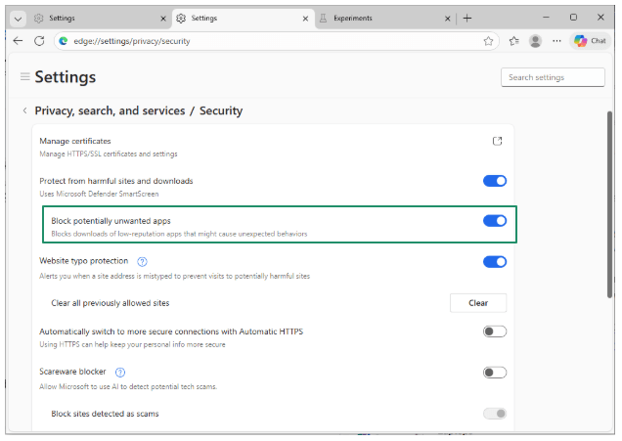The image size is (622, 441).
Task: Open the Copilot Chat button
Action: (x=591, y=41)
